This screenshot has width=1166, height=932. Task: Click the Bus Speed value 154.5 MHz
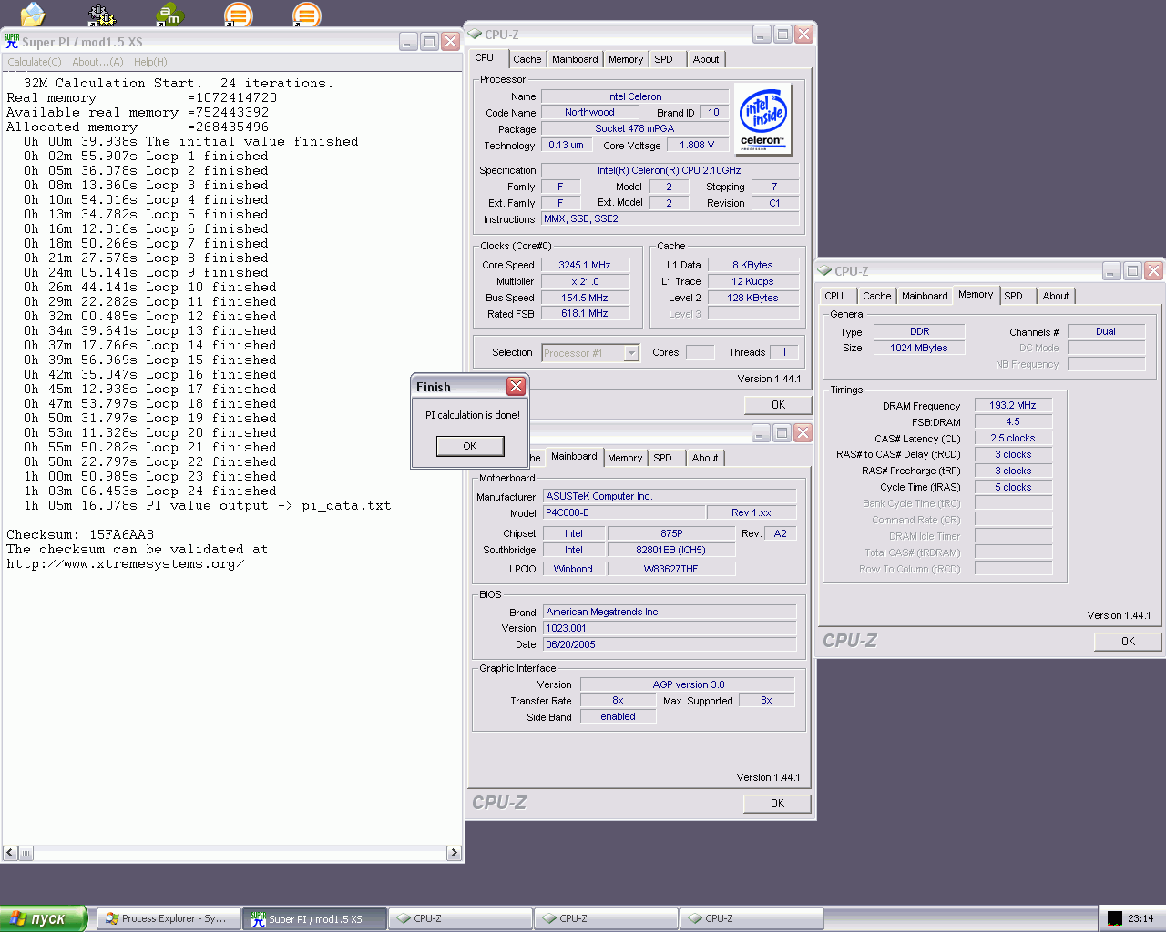tap(585, 298)
